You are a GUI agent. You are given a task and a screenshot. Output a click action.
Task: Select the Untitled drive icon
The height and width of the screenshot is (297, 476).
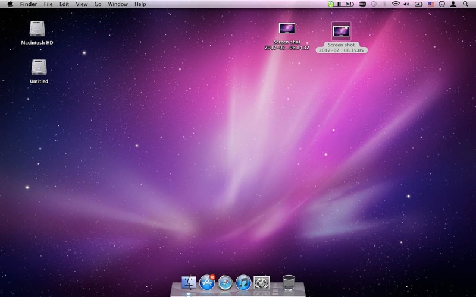pyautogui.click(x=39, y=67)
